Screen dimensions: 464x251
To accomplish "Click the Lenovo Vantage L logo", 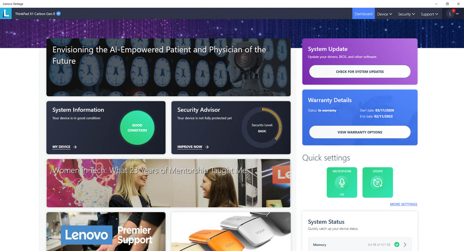I will click(x=6, y=14).
